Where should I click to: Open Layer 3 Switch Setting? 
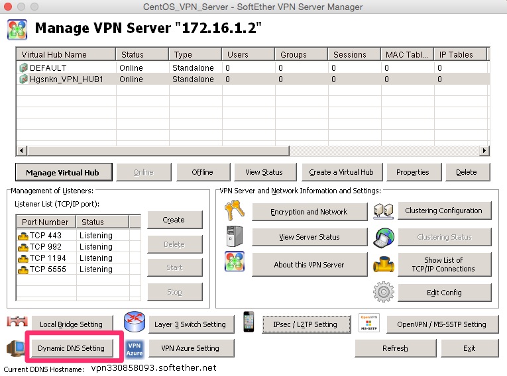[191, 324]
